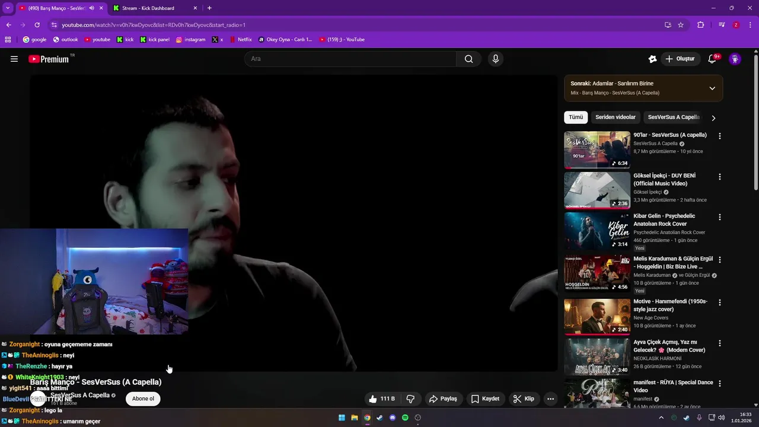This screenshot has width=759, height=427.
Task: Bookmark this page with star icon
Action: click(681, 25)
